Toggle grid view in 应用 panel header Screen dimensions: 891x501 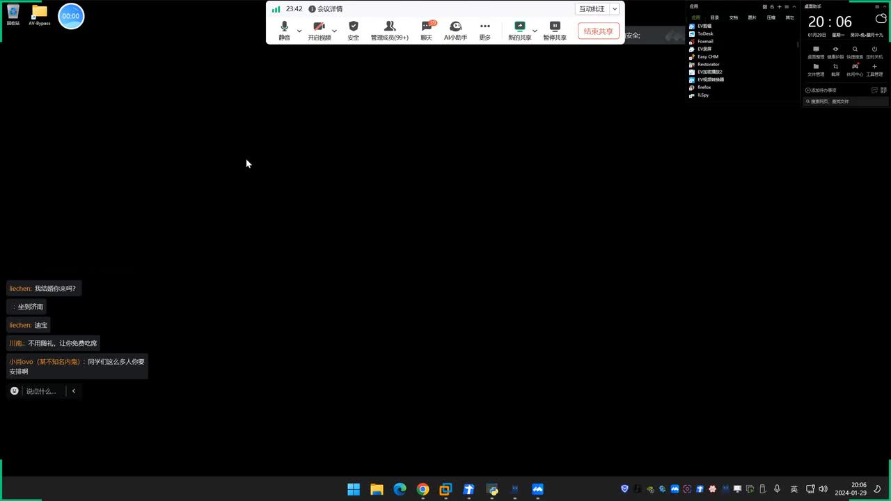tap(765, 6)
